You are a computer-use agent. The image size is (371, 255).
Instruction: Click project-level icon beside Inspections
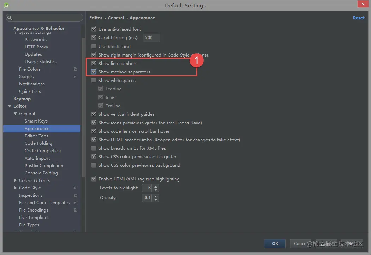[x=75, y=195]
